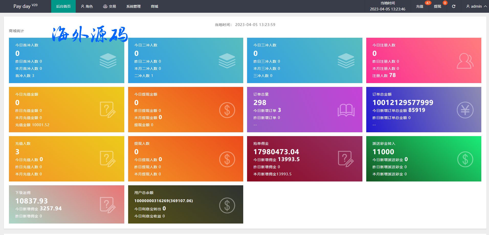Click the Pay day V20 logo

[25, 6]
